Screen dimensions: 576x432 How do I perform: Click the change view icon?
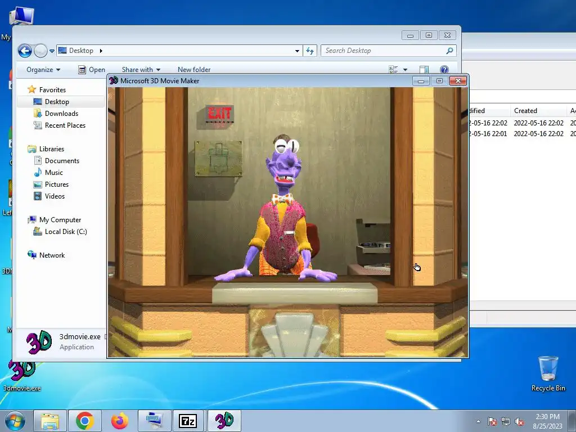(393, 69)
